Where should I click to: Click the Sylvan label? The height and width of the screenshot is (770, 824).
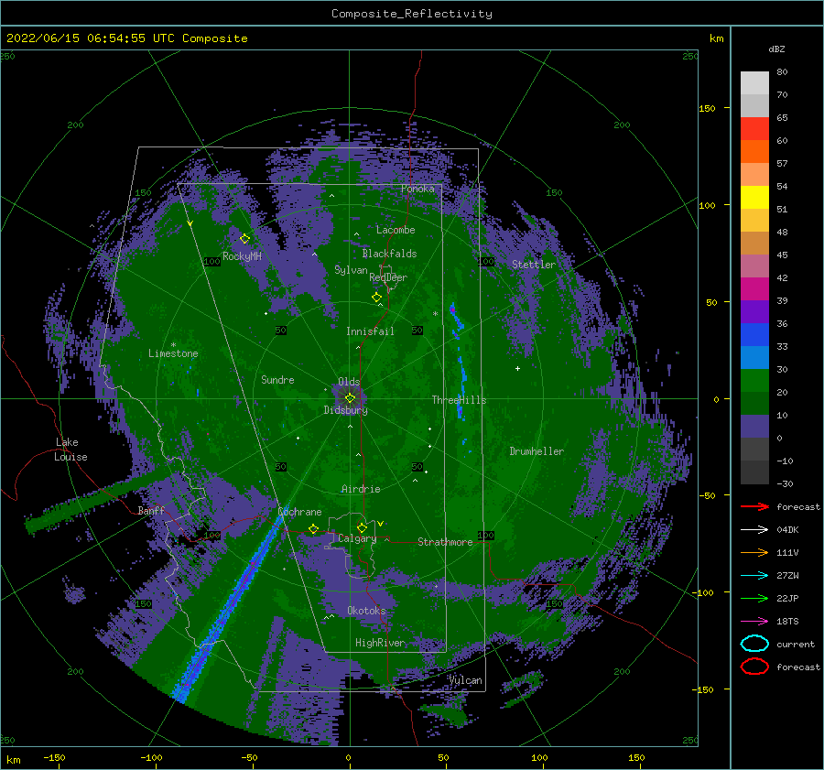tap(351, 270)
